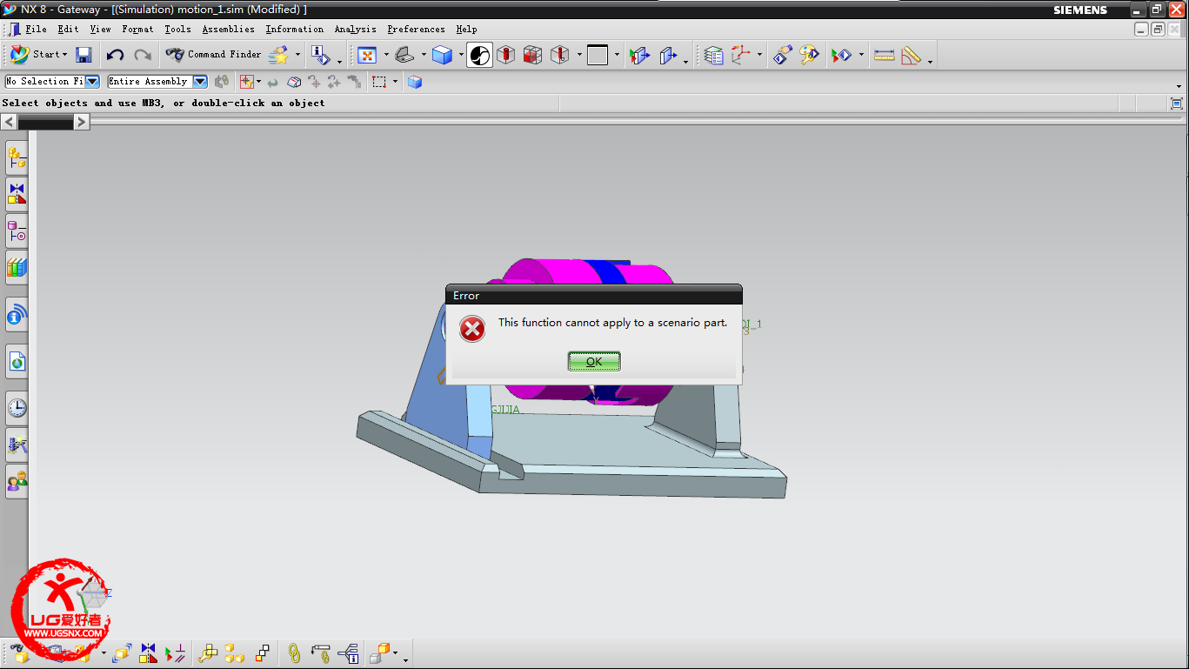Image resolution: width=1189 pixels, height=669 pixels.
Task: Open the History clock sidebar tab
Action: 17,408
